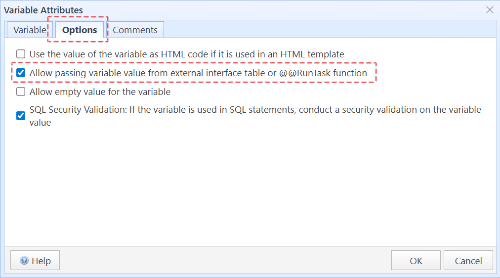Click the question mark Help icon
The width and height of the screenshot is (500, 278).
pos(23,261)
